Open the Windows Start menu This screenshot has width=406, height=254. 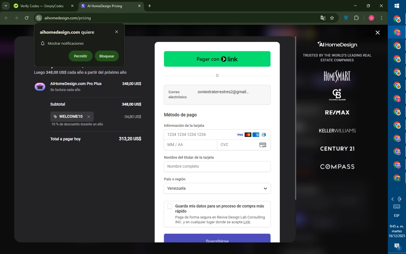[397, 6]
